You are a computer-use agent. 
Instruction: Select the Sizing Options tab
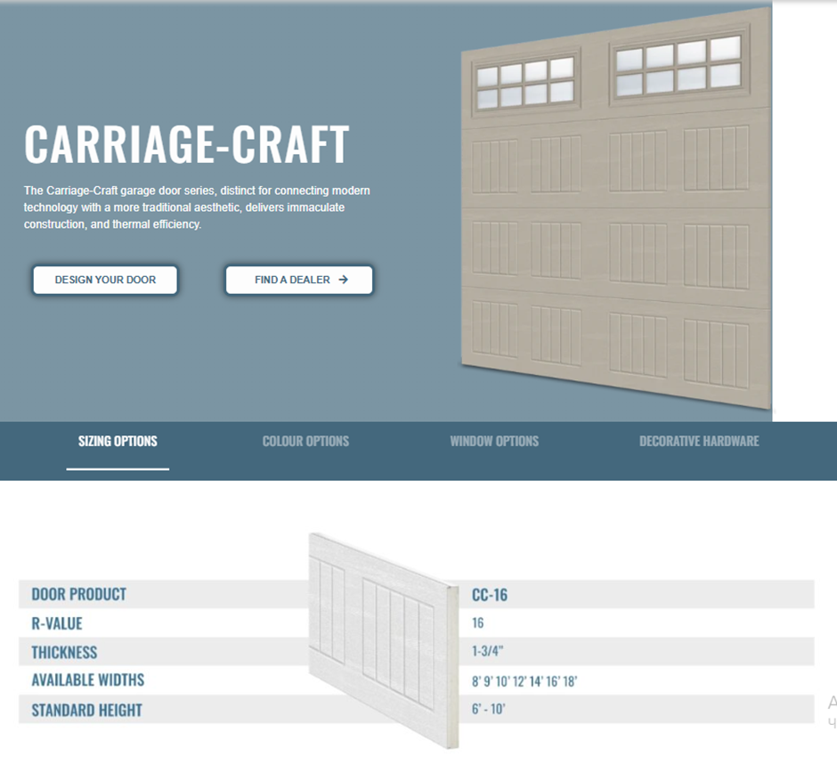point(118,442)
